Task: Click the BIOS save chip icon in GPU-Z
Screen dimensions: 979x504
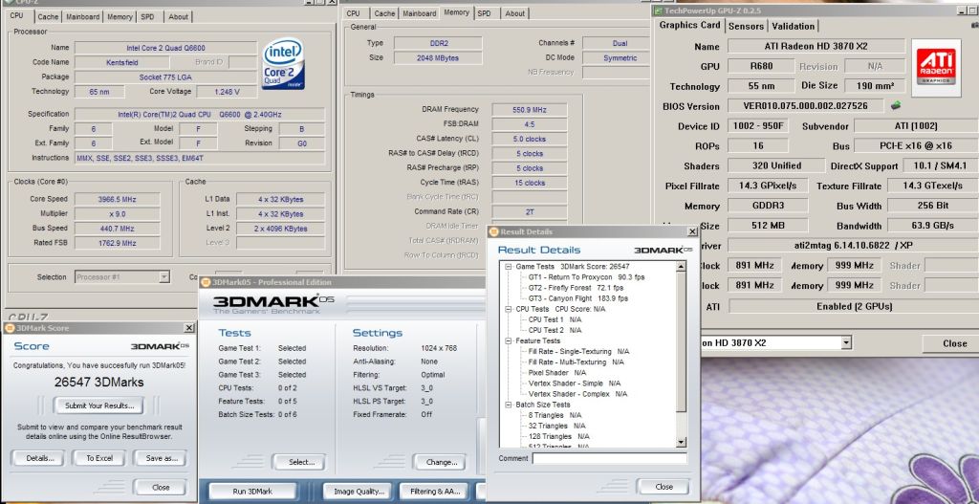Action: pos(895,105)
